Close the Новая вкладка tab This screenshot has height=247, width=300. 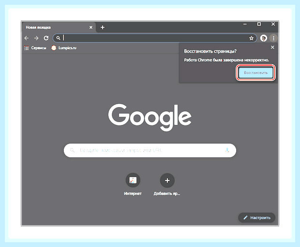(91, 27)
